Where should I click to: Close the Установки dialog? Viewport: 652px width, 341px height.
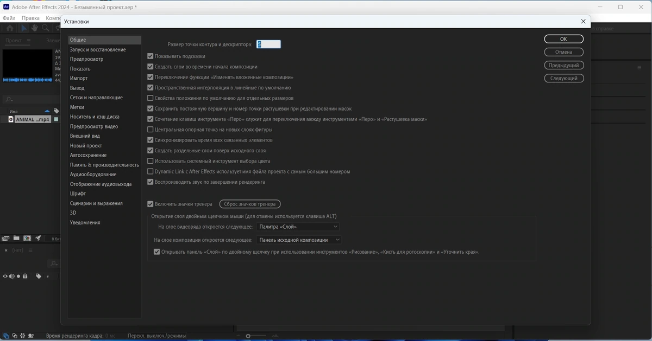pyautogui.click(x=584, y=22)
